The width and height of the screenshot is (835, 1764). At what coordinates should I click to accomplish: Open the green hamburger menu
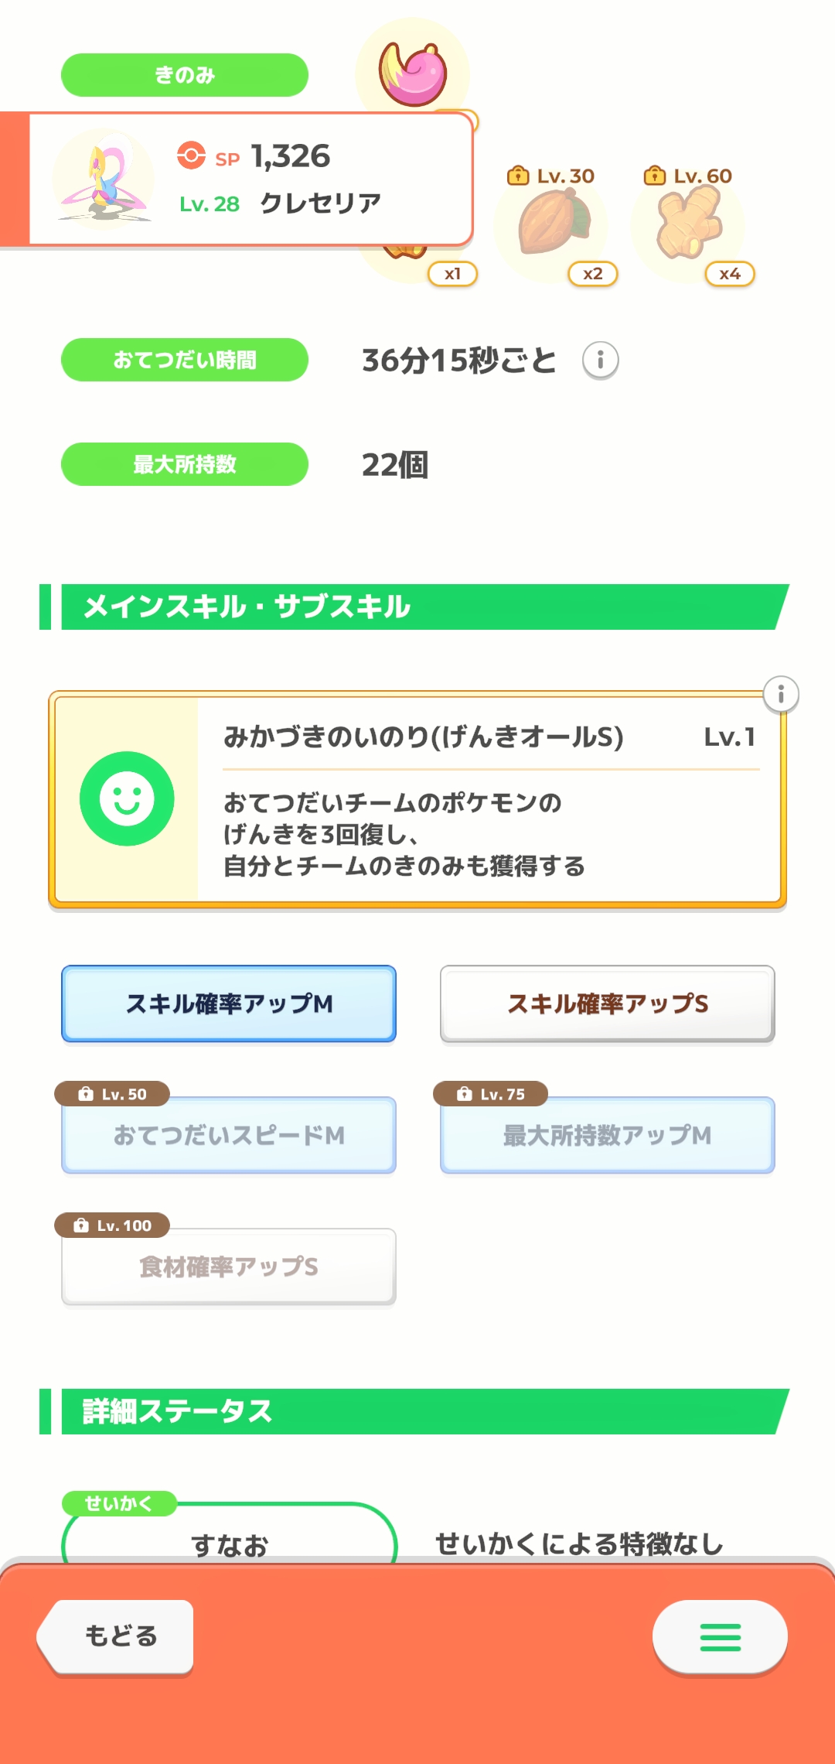coord(720,1636)
